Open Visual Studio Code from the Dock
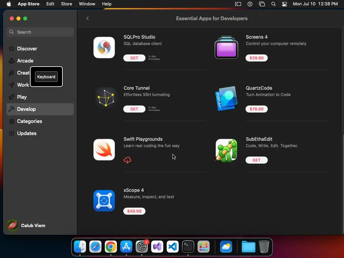344x258 pixels. coord(172,247)
